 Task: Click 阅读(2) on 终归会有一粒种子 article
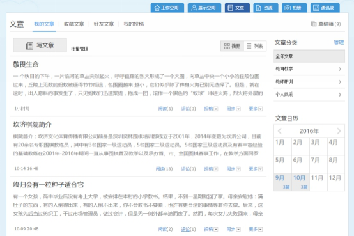tap(165, 229)
